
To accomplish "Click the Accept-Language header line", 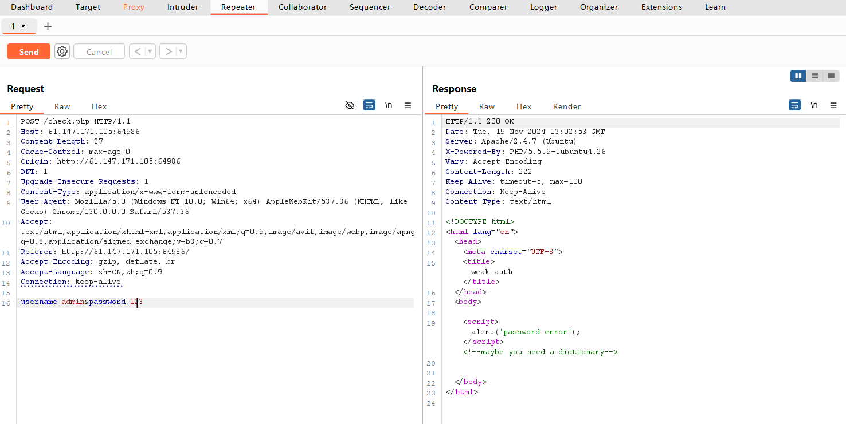I will tap(91, 272).
